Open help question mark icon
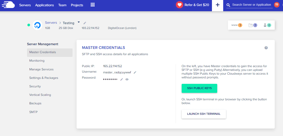Image resolution: width=283 pixels, height=136 pixels. [266, 48]
